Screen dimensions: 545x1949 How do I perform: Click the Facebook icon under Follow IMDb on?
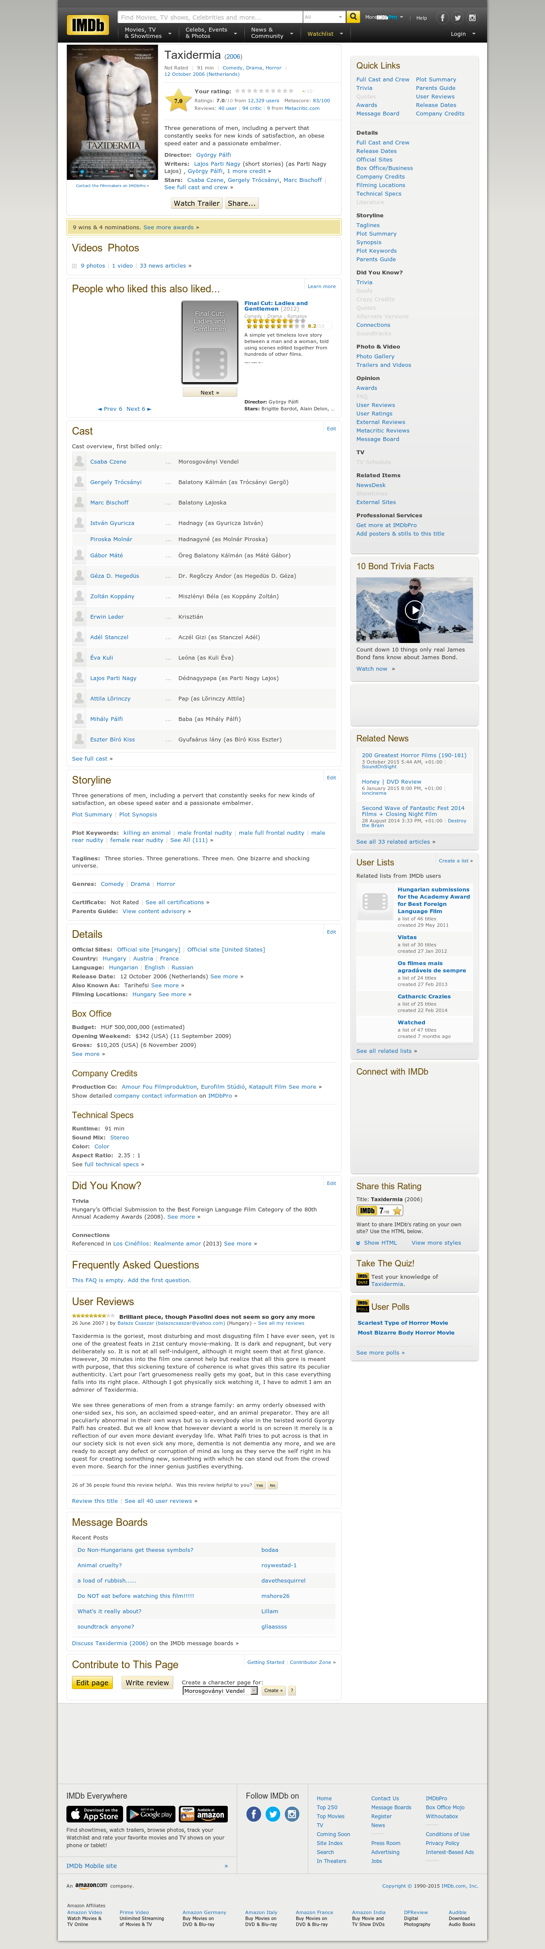(254, 1813)
